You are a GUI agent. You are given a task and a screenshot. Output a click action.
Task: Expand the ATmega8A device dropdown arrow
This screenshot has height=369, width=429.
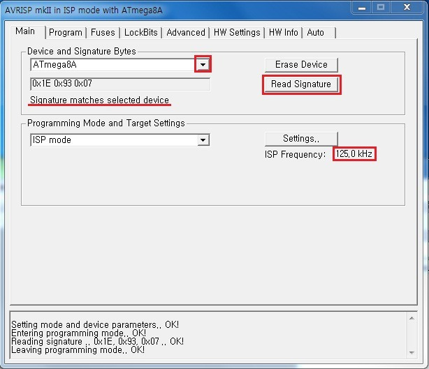(x=203, y=65)
